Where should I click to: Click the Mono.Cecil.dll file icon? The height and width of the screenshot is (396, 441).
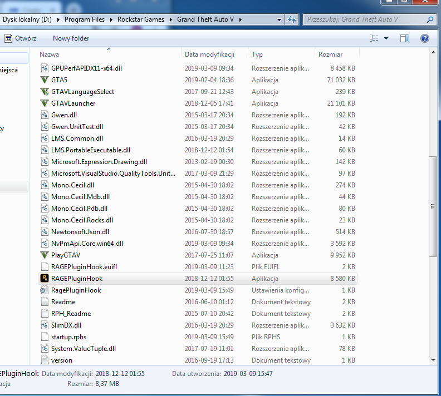tap(45, 185)
